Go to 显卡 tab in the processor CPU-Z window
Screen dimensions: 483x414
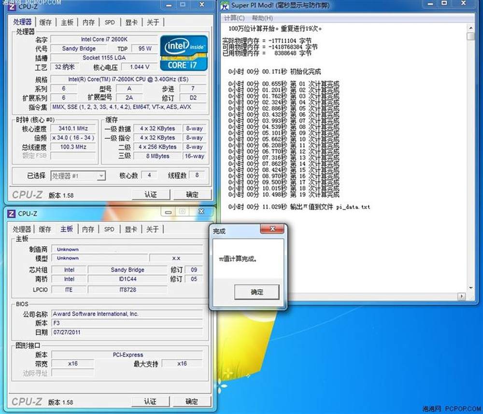(x=131, y=22)
